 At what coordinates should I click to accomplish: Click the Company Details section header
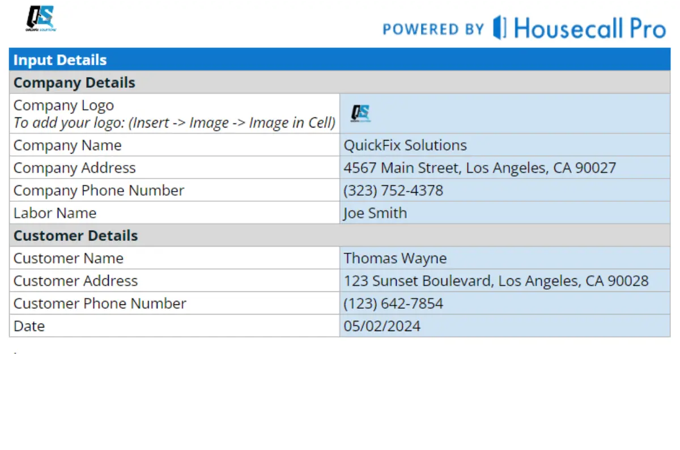click(x=339, y=82)
